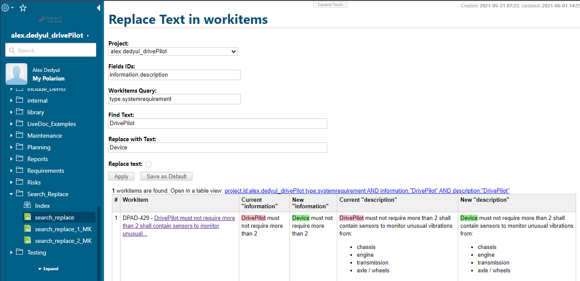Viewport: 580px width, 281px height.
Task: Expand the Planning folder
Action: (x=11, y=147)
